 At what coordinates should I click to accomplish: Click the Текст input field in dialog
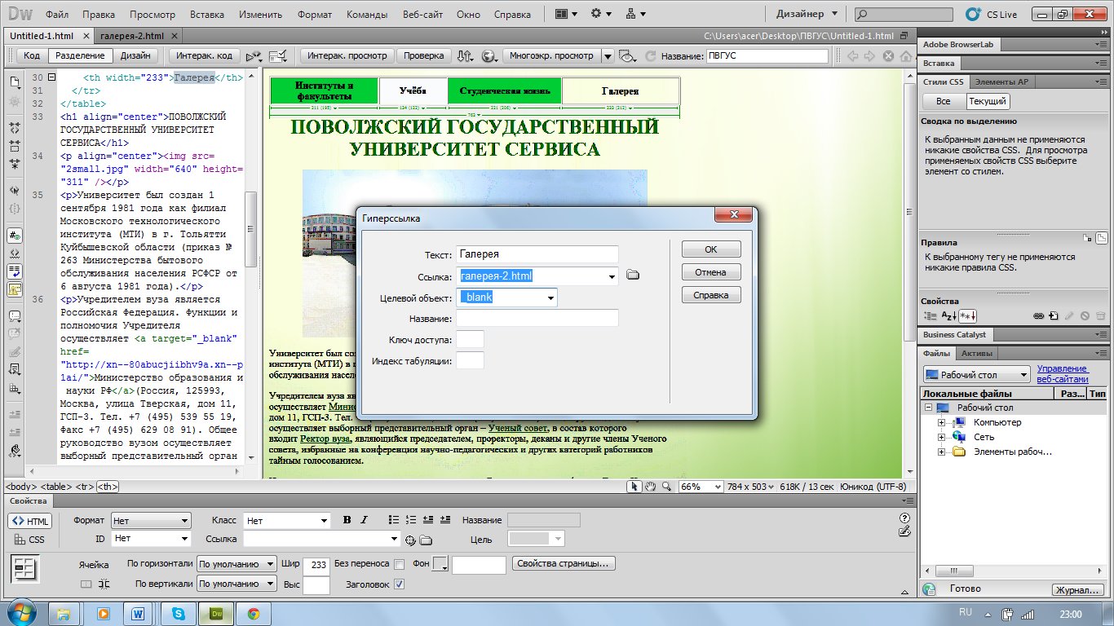[537, 254]
